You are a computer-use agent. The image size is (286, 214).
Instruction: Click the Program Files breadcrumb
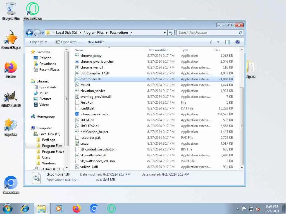pyautogui.click(x=94, y=33)
